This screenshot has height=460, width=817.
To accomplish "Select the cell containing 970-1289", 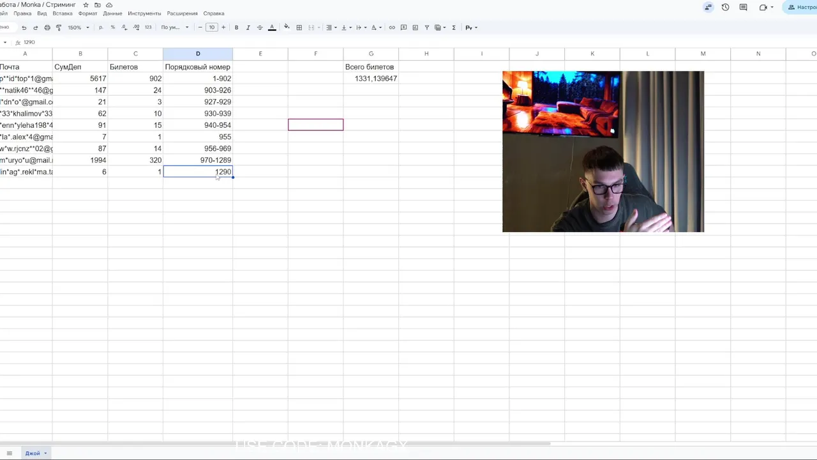I will [x=198, y=160].
